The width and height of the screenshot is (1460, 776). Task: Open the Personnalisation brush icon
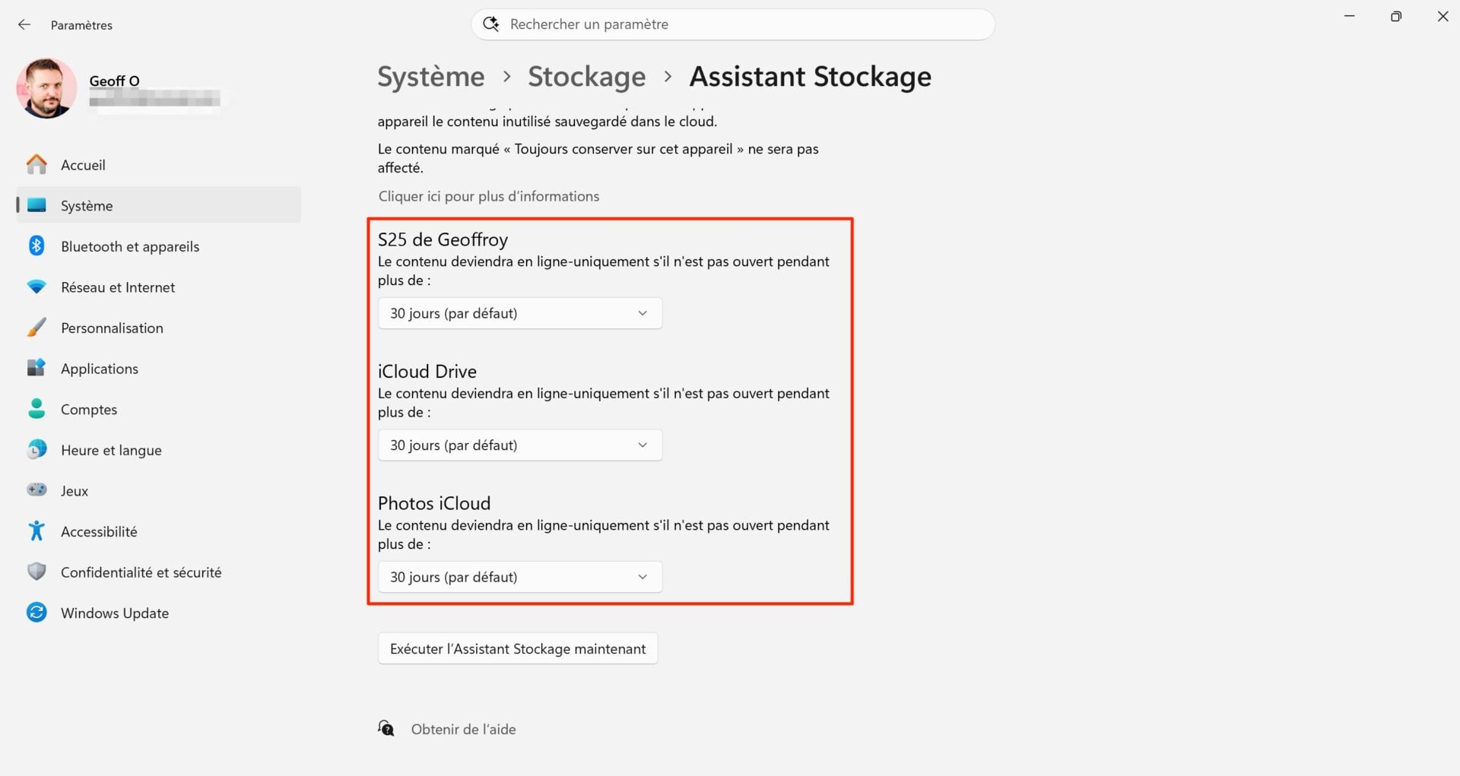36,328
